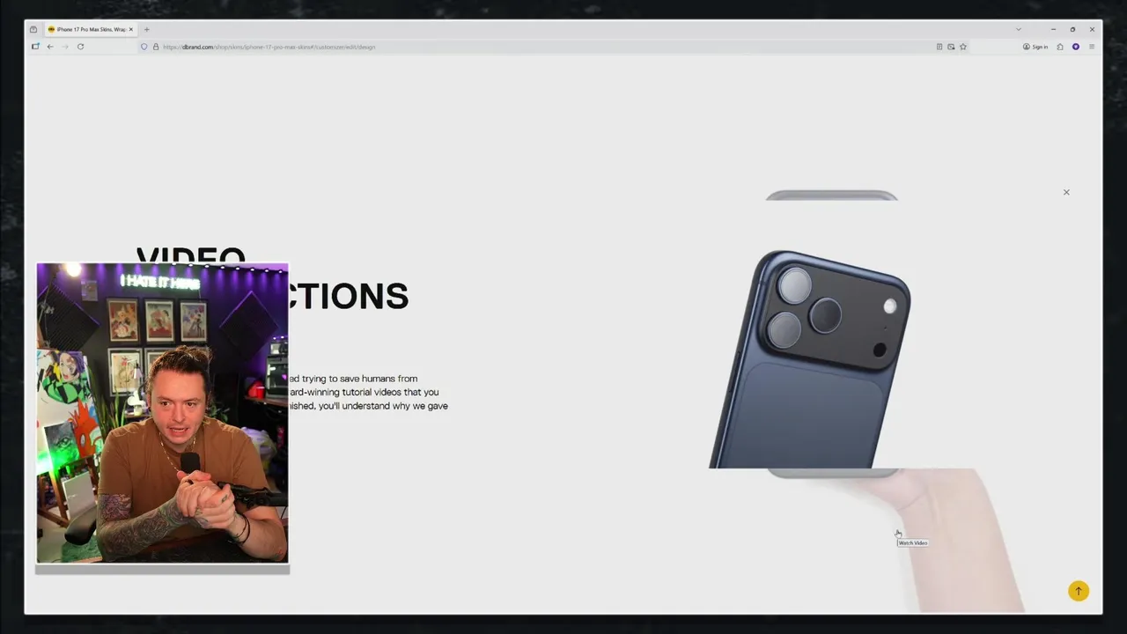Close the iPhone 17 Pro Max Skins tab
The image size is (1127, 634).
131,29
